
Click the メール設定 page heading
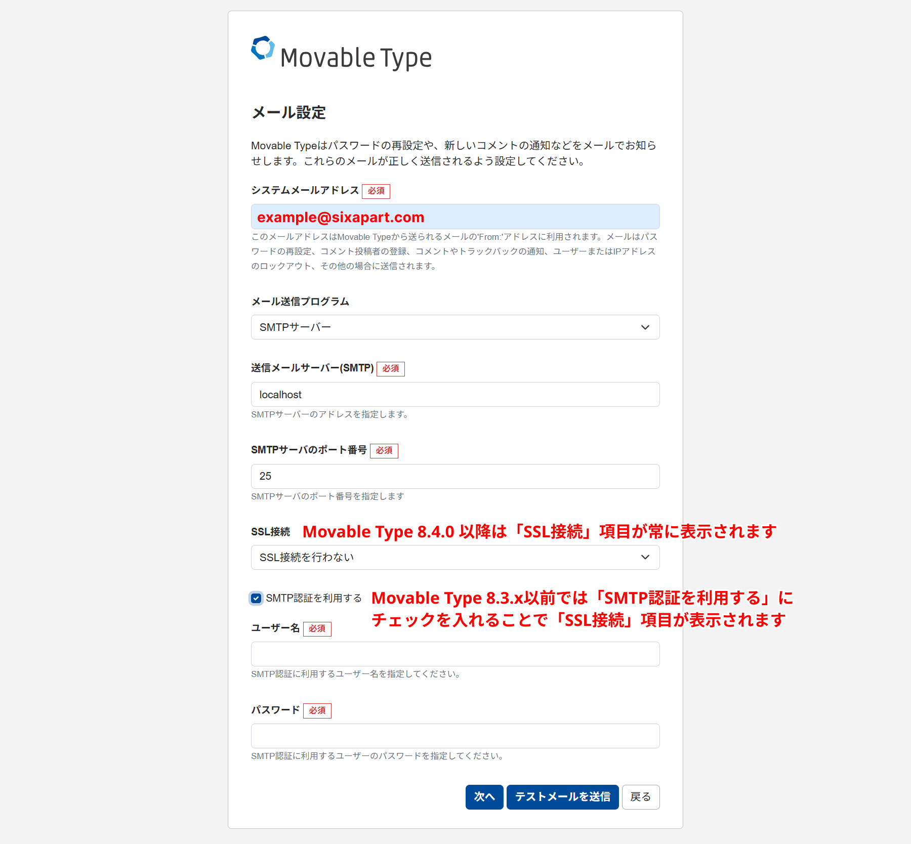288,112
